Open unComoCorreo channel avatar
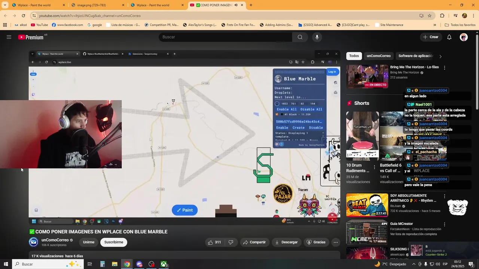The image size is (479, 269). (x=34, y=242)
